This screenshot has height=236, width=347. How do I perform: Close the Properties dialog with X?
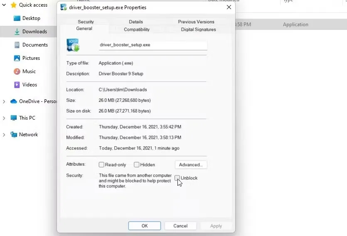[x=229, y=7]
